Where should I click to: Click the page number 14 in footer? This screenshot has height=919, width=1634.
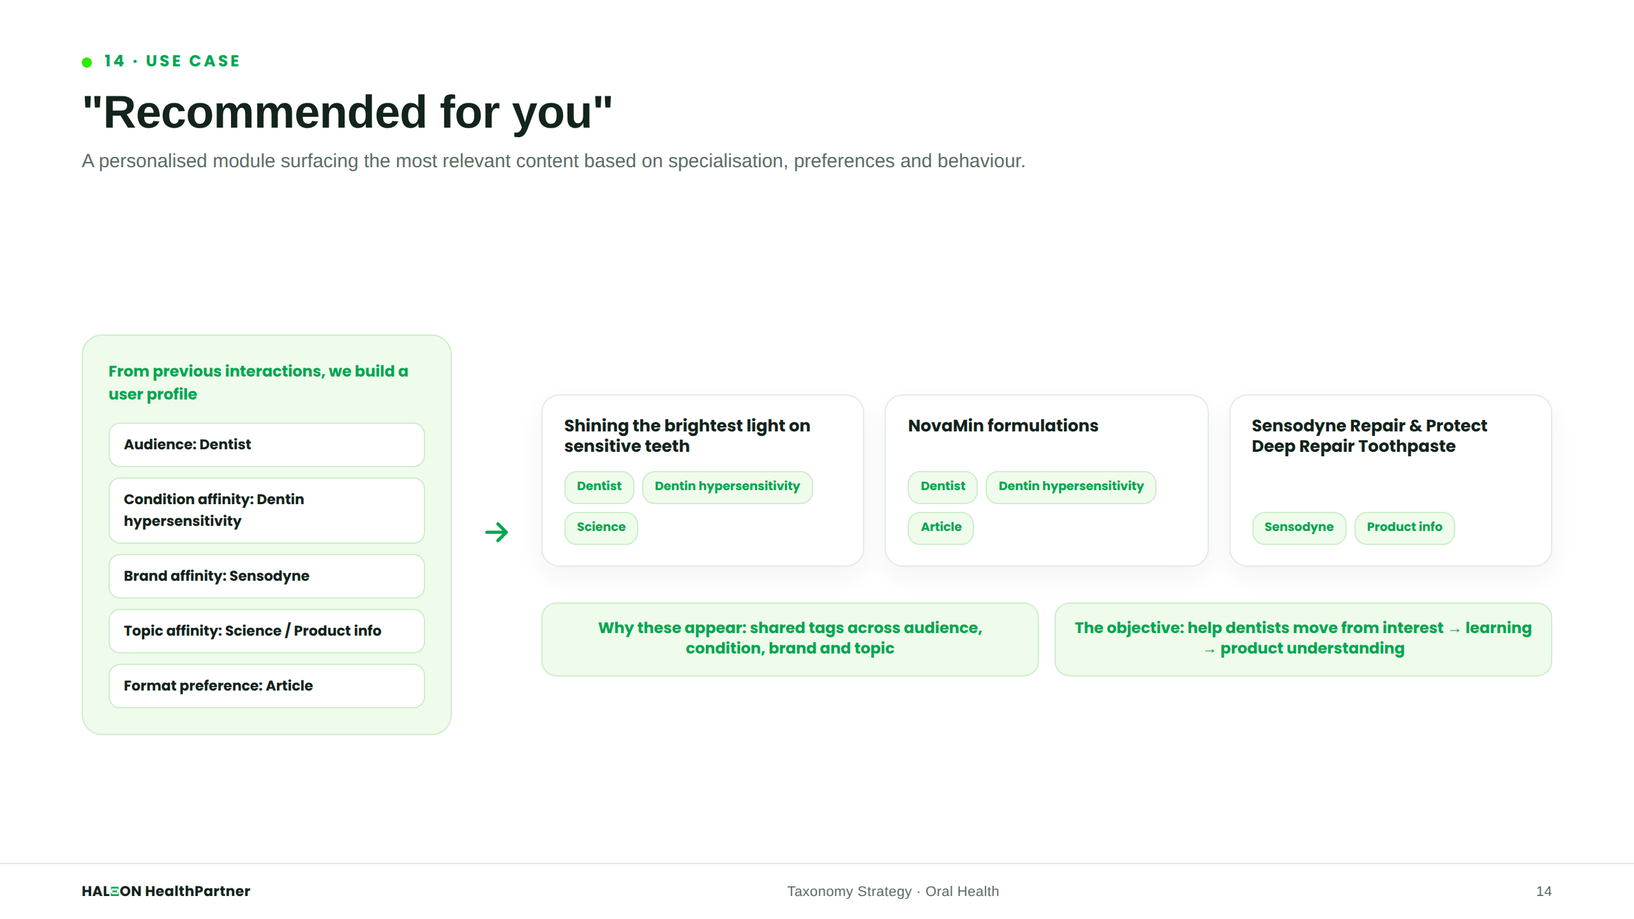click(1543, 891)
